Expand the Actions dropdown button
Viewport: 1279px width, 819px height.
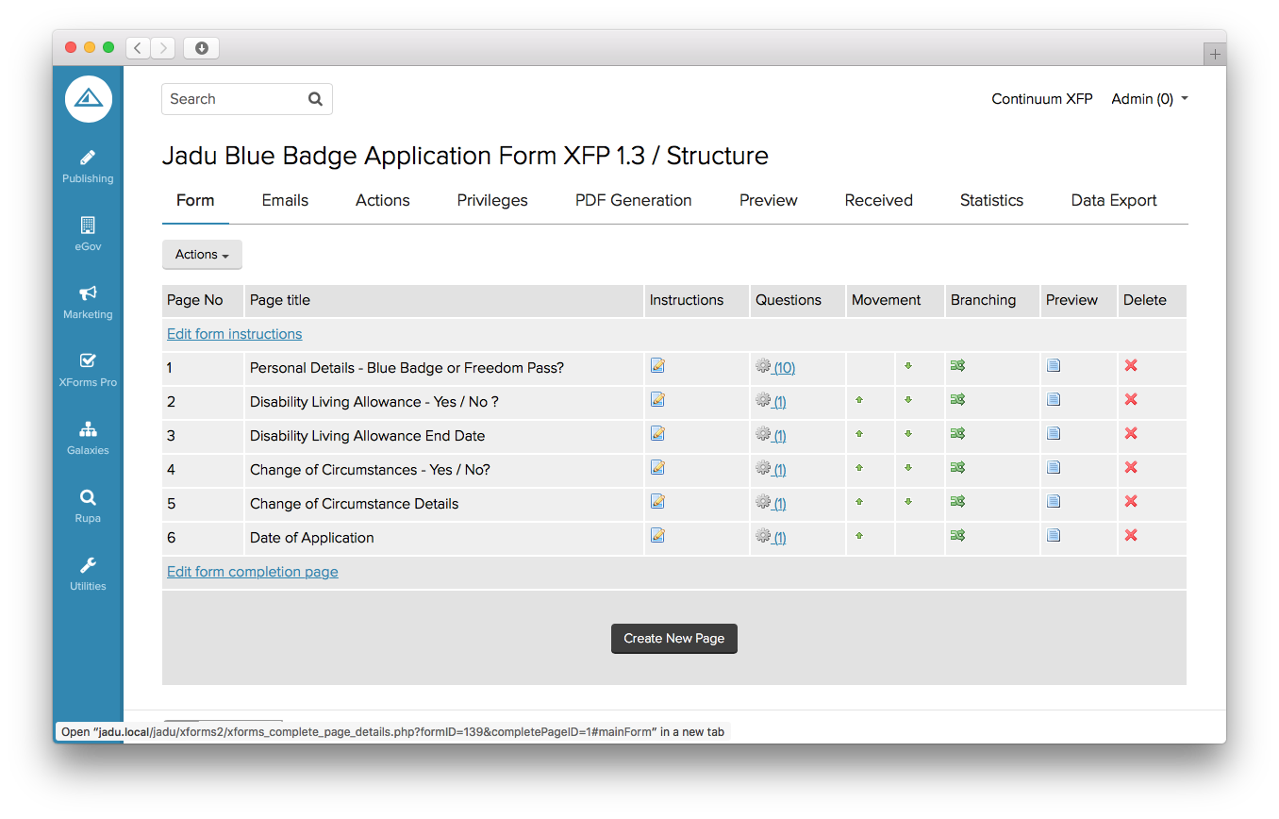tap(202, 255)
